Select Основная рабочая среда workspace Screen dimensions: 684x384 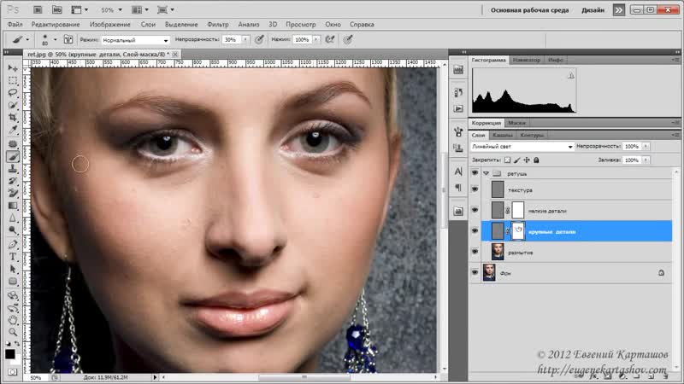point(529,10)
